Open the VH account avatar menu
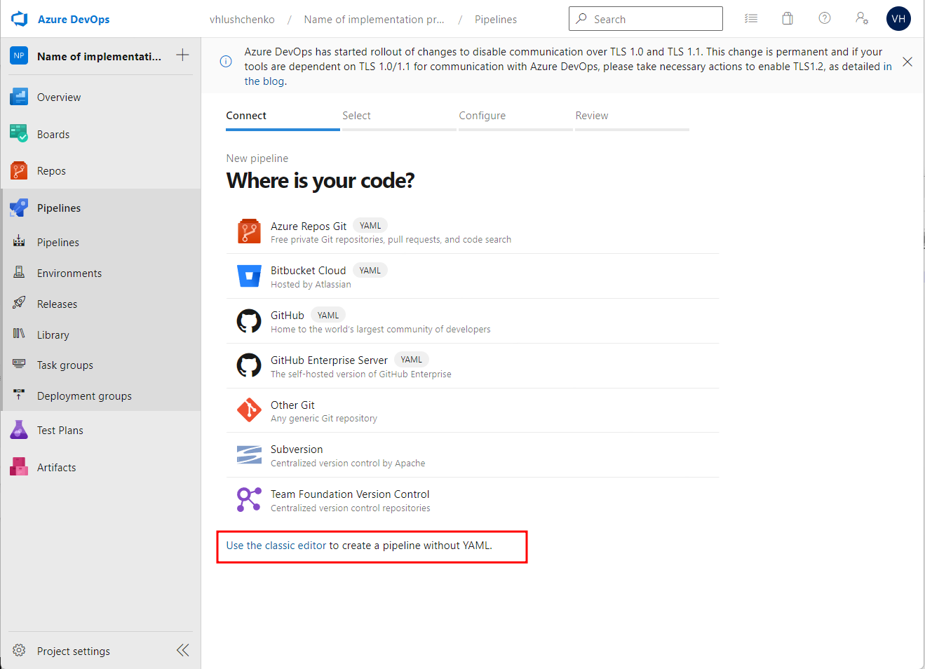Screen dimensions: 925x669 point(898,19)
